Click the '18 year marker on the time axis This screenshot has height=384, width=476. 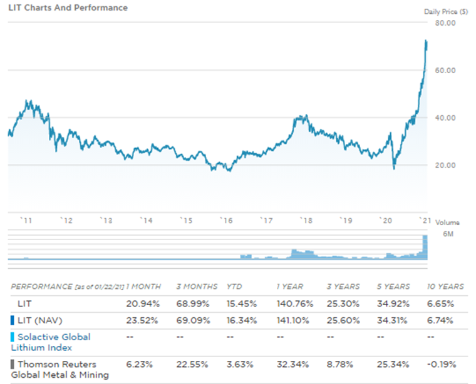(306, 221)
